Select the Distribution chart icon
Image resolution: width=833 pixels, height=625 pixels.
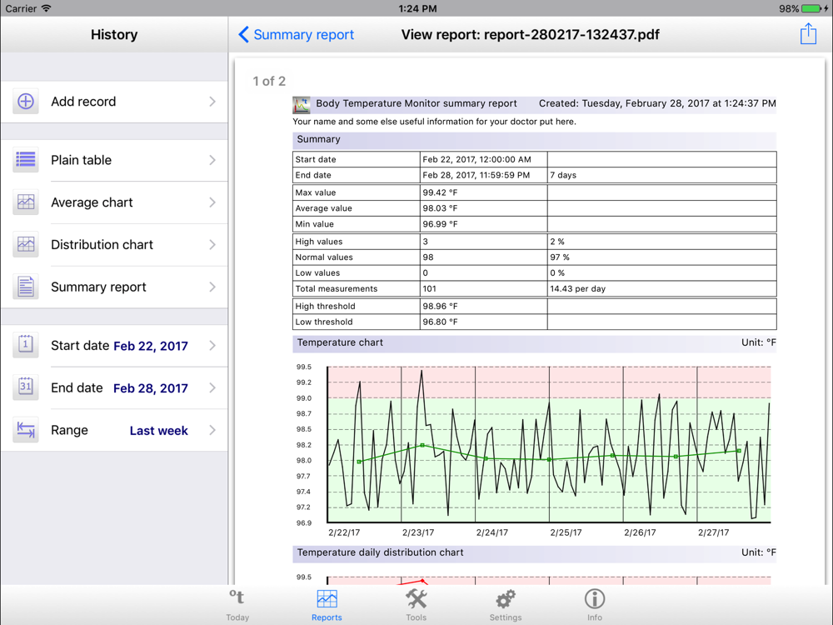tap(26, 245)
